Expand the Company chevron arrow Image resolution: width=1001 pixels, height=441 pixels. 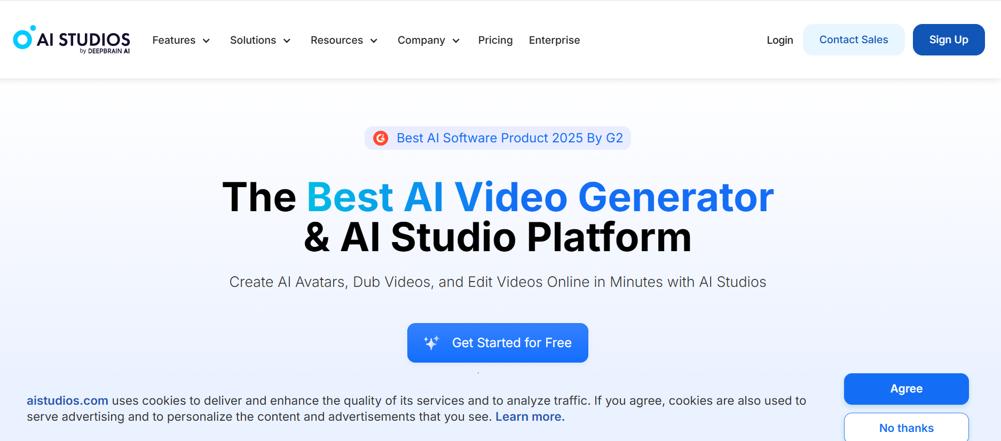click(456, 41)
